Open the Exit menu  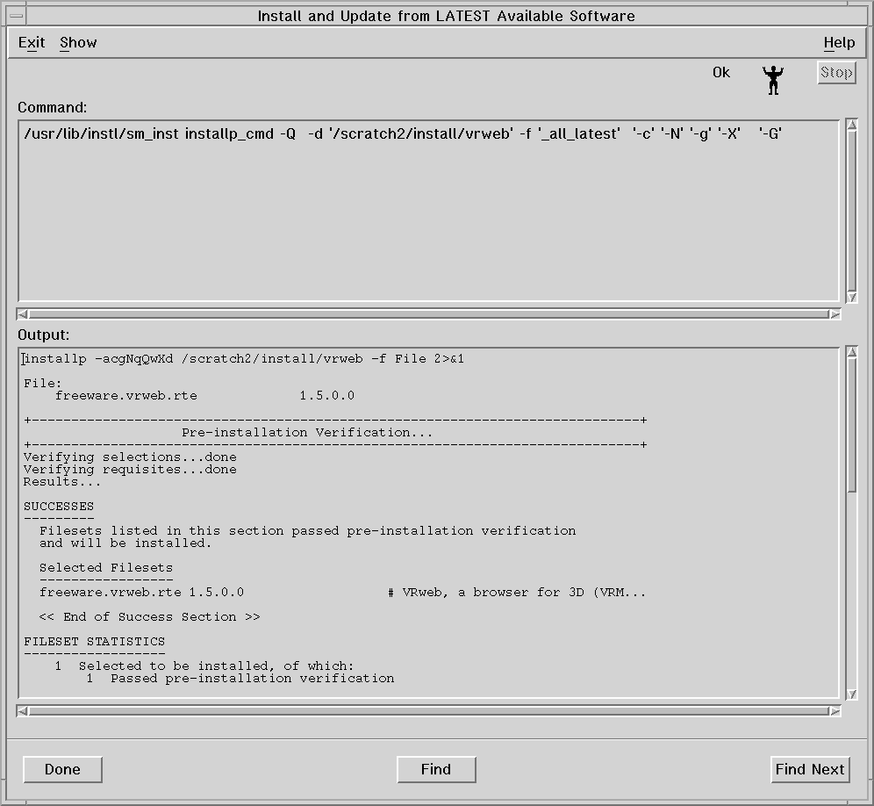[x=32, y=43]
